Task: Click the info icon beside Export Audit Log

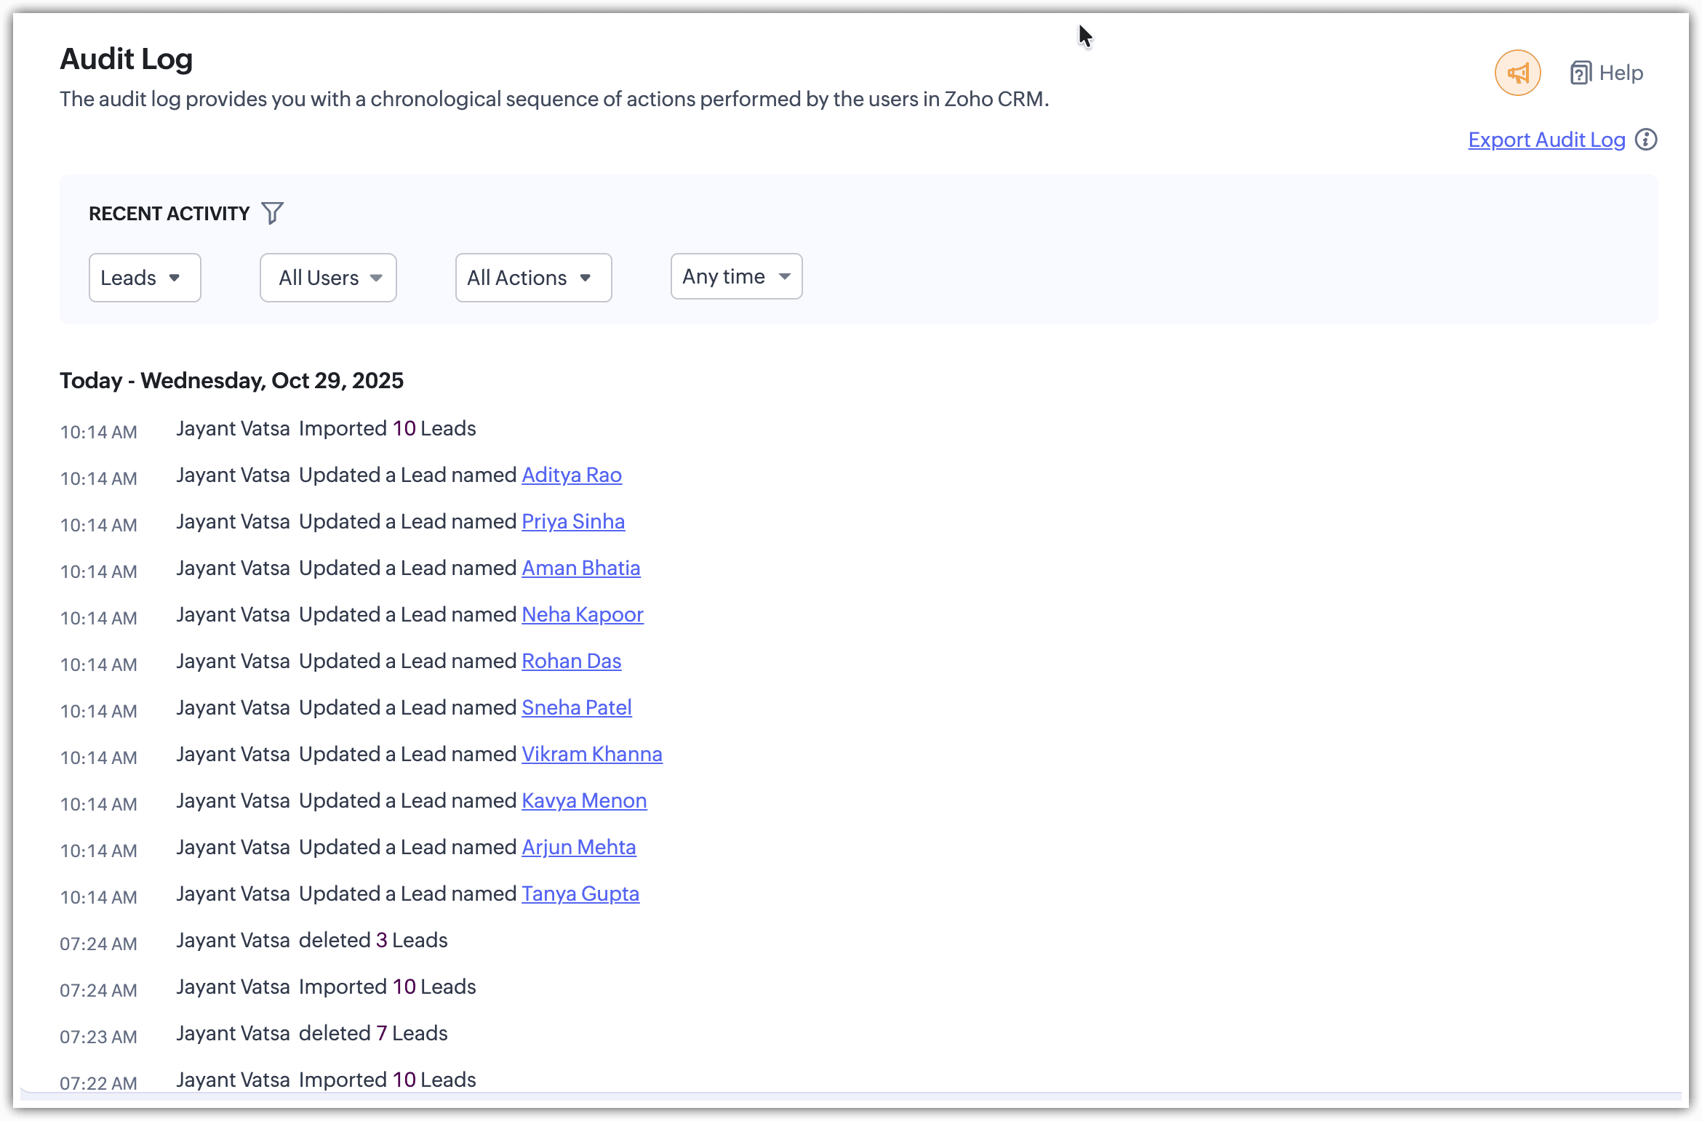Action: pos(1646,140)
